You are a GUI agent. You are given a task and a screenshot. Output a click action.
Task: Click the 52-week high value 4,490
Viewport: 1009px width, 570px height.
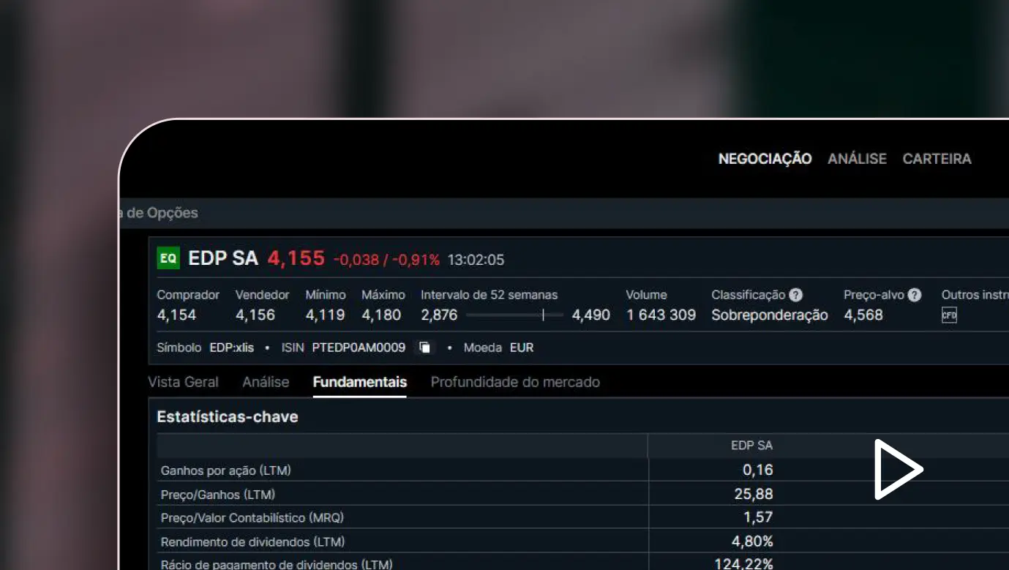pyautogui.click(x=590, y=315)
